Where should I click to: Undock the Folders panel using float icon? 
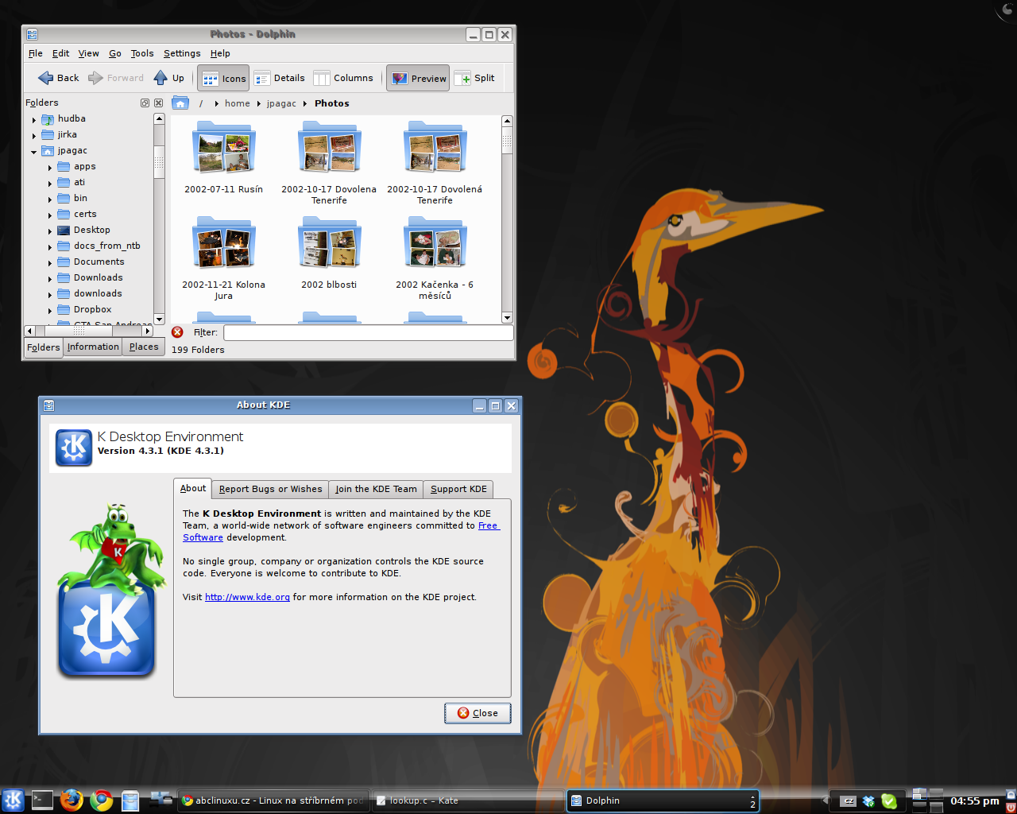145,103
